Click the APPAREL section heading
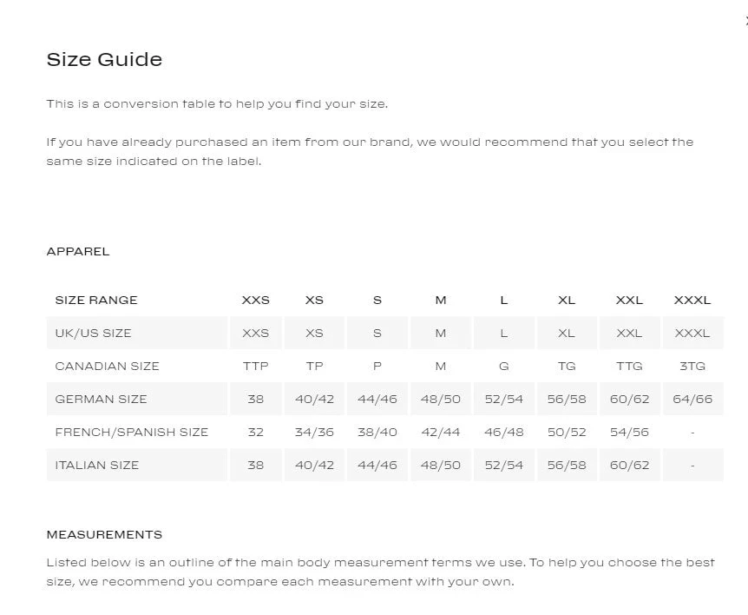This screenshot has width=748, height=615. coord(78,251)
